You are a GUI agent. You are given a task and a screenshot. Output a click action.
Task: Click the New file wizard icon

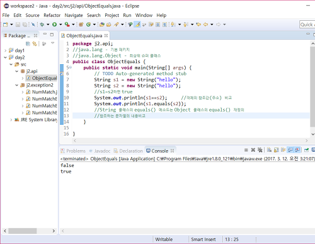point(6,25)
